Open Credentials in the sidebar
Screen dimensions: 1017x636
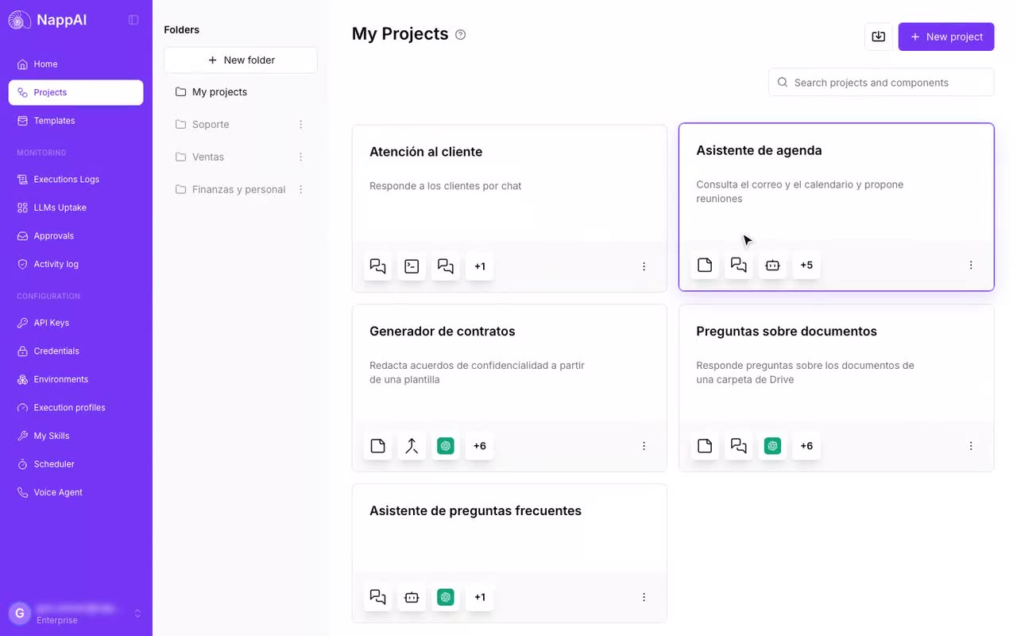coord(76,351)
